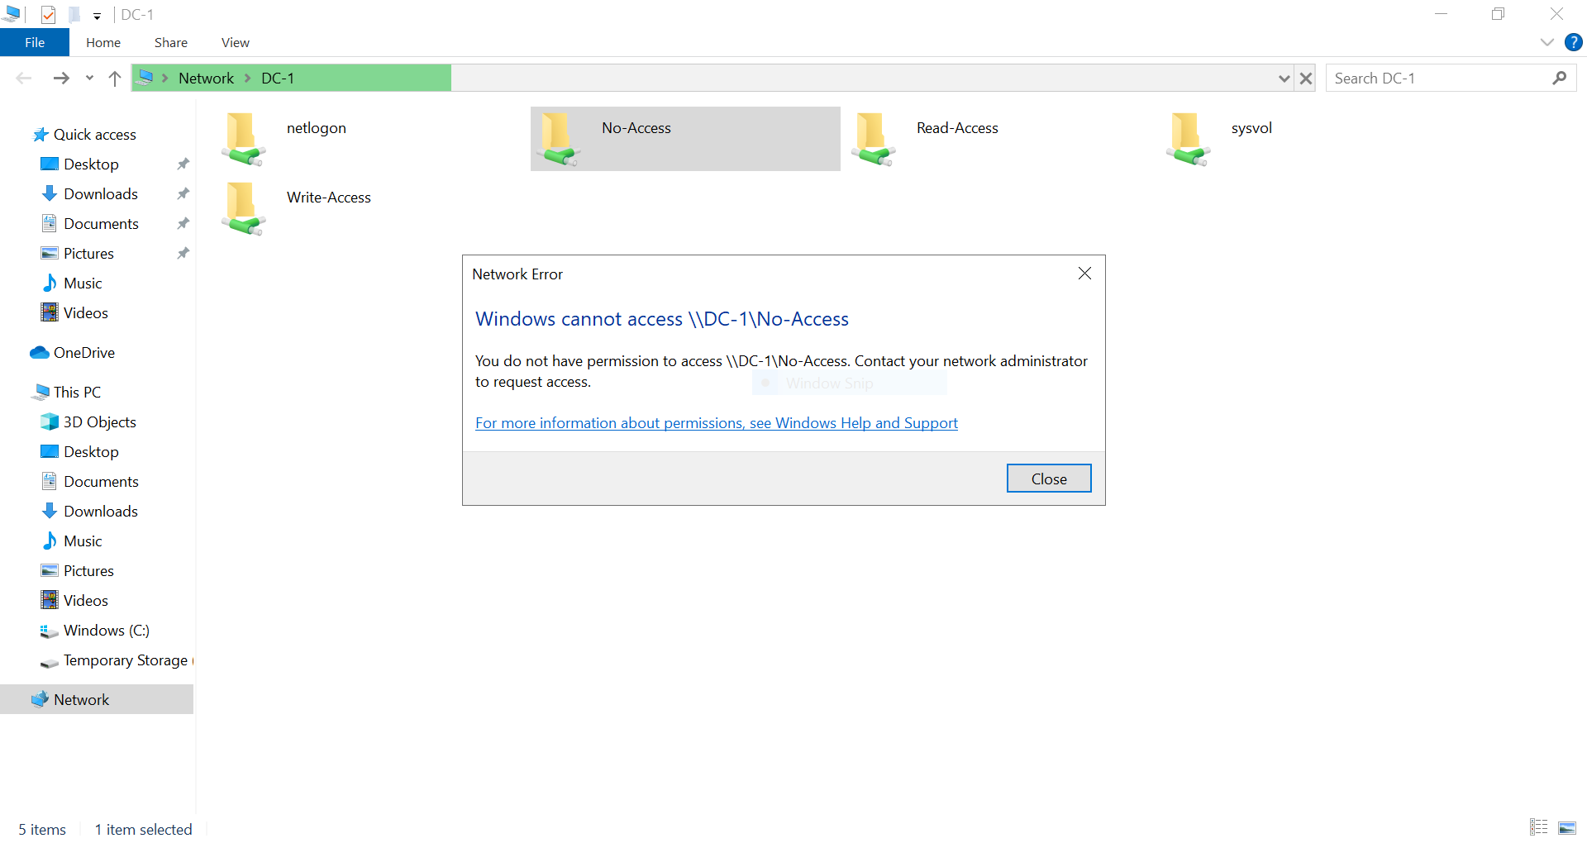Expand the ribbon with the chevron
Image resolution: width=1587 pixels, height=843 pixels.
[1547, 42]
